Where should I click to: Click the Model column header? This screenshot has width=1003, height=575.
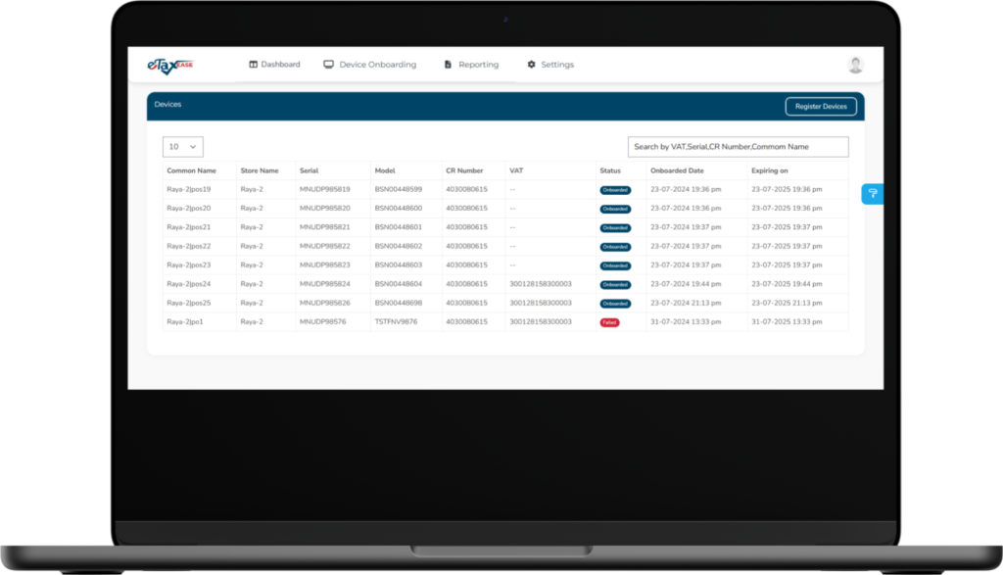[385, 170]
